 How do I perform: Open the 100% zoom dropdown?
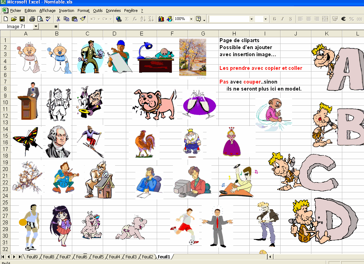(x=191, y=19)
